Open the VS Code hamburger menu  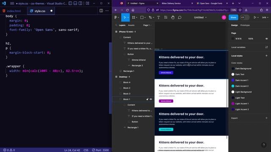(12, 3)
